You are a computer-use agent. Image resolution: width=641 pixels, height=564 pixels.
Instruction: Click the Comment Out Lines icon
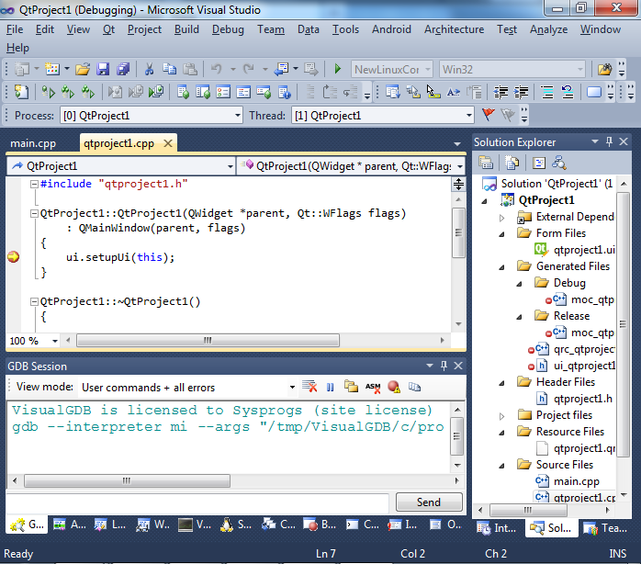coord(547,92)
